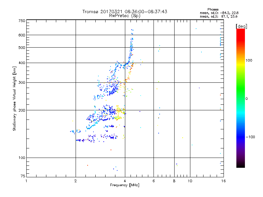Click the x-axis tick label '4'
Viewport: 263px width, 197px height.
[125, 181]
